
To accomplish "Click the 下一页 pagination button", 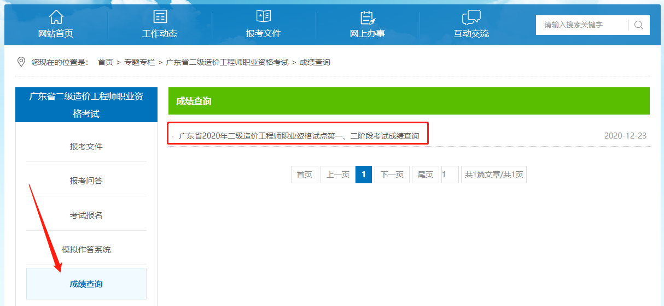I will [x=392, y=175].
